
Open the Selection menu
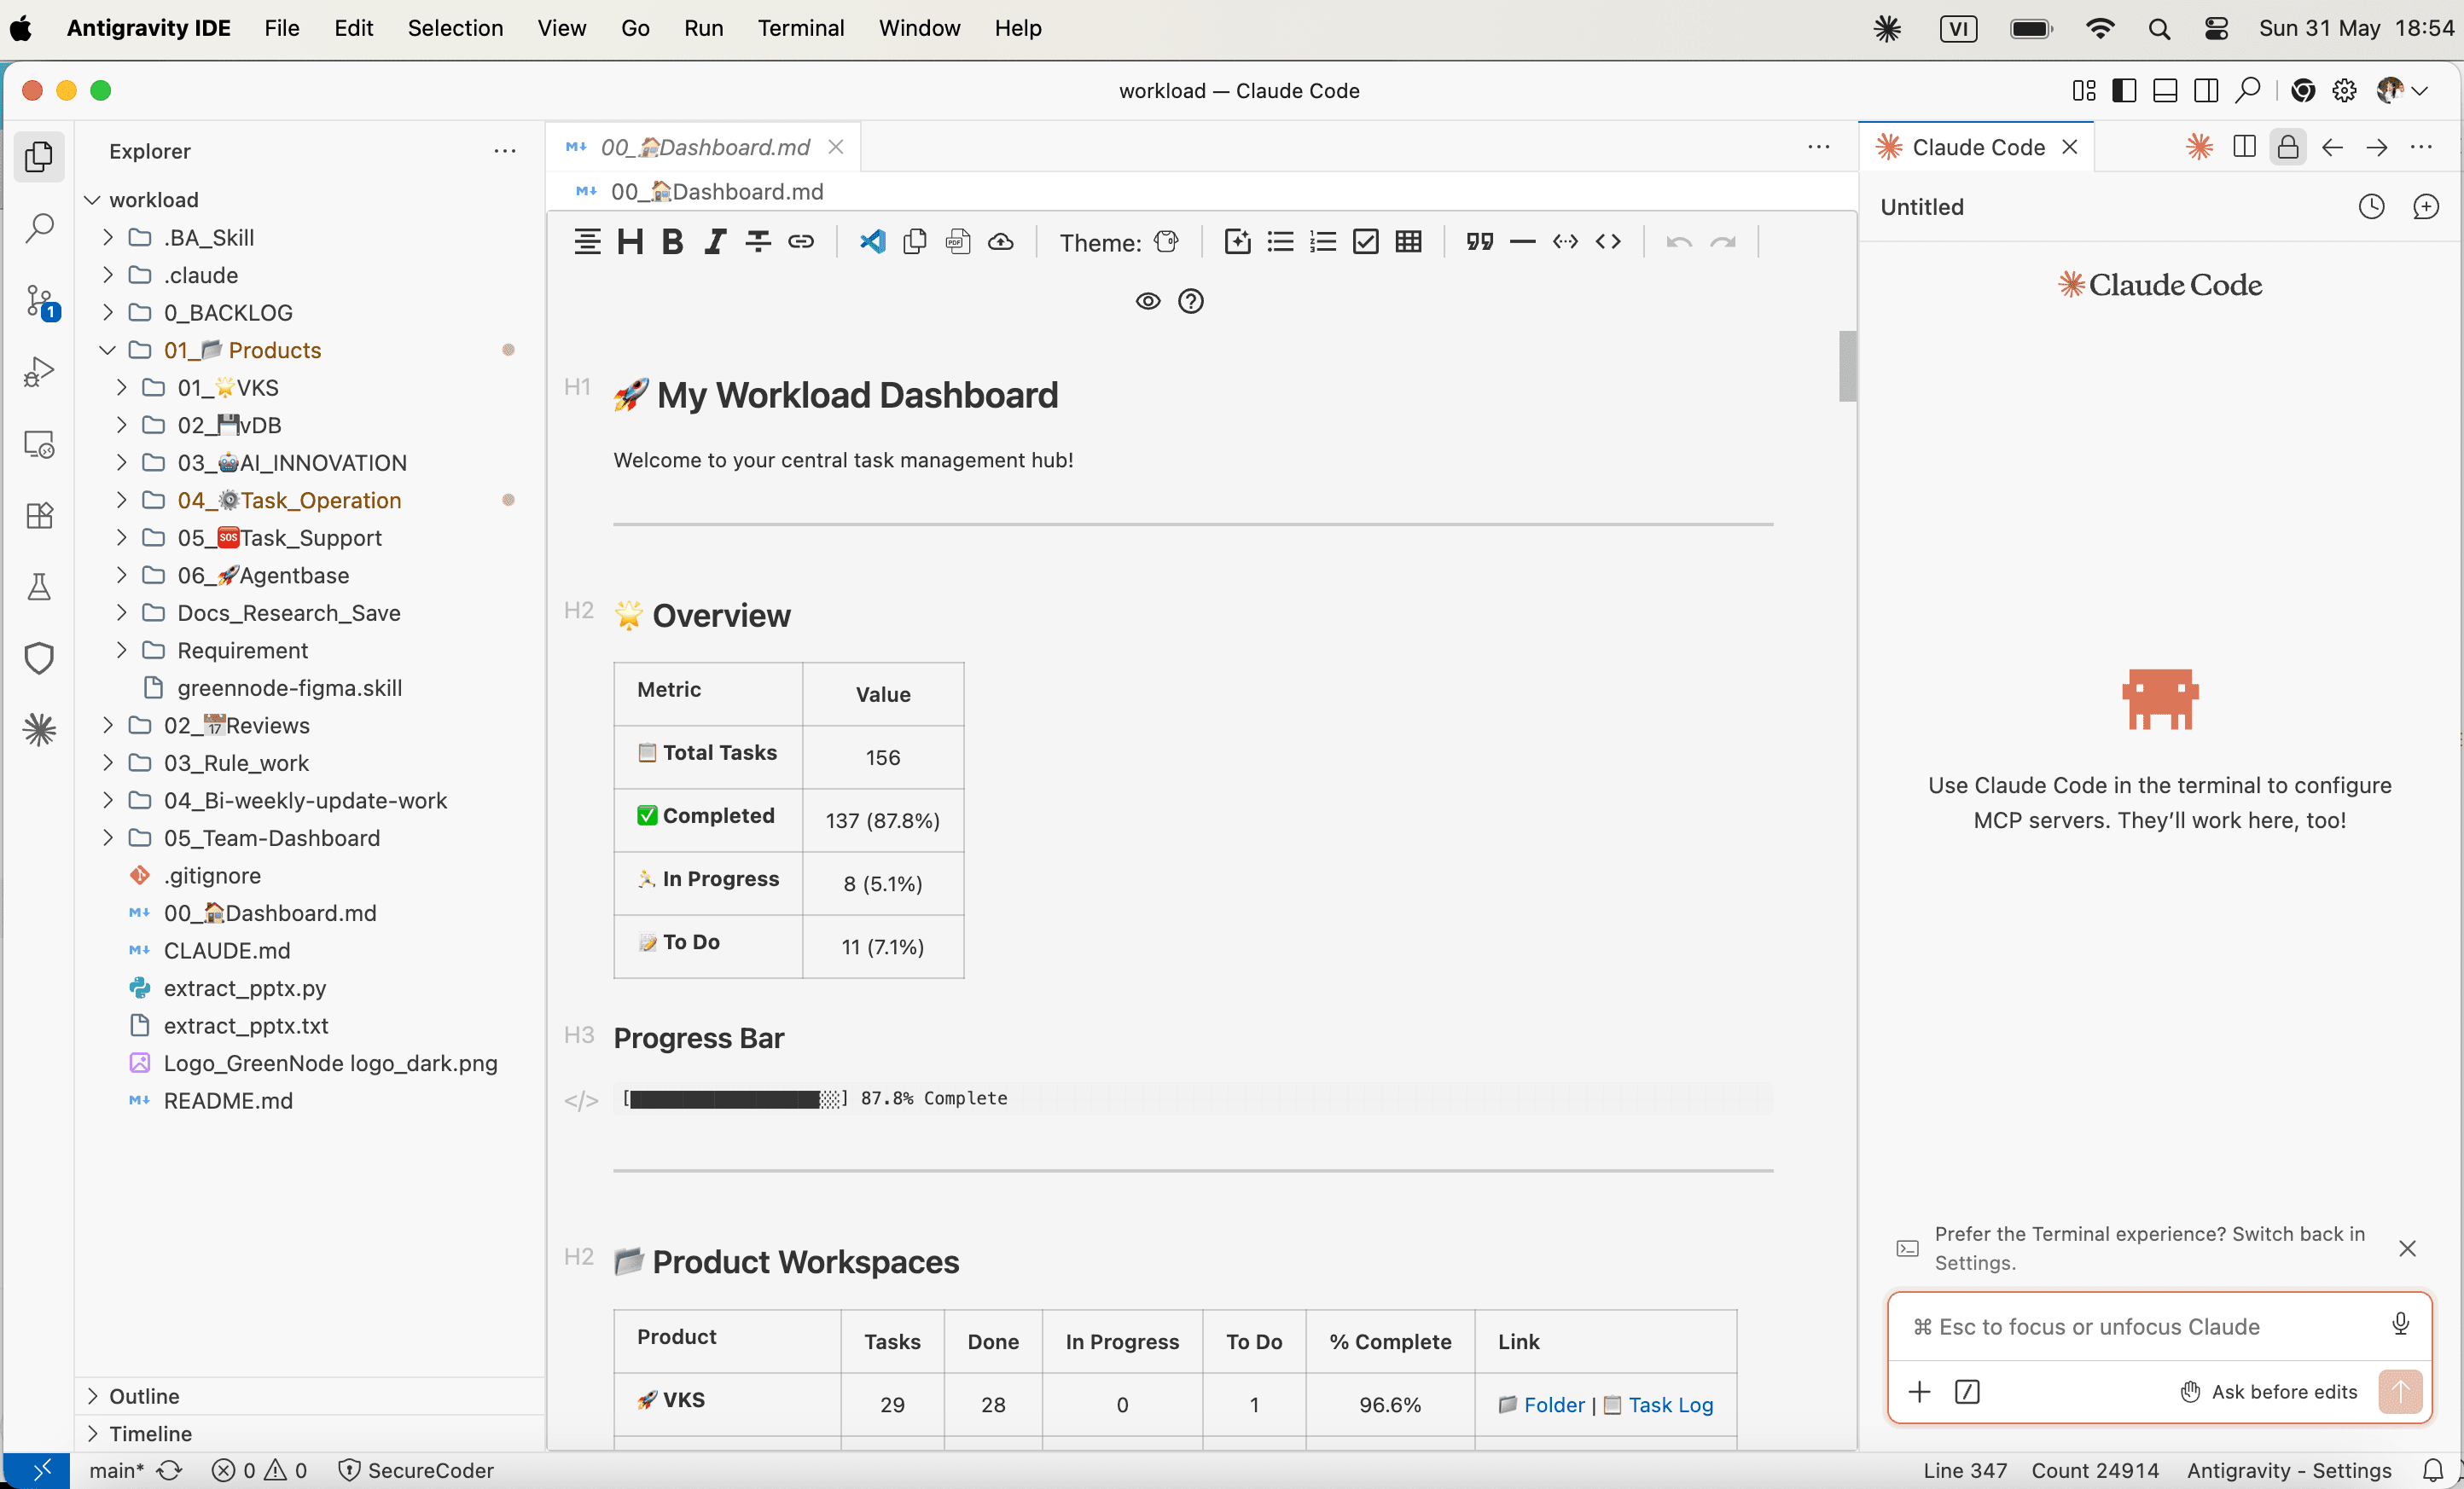(x=455, y=28)
